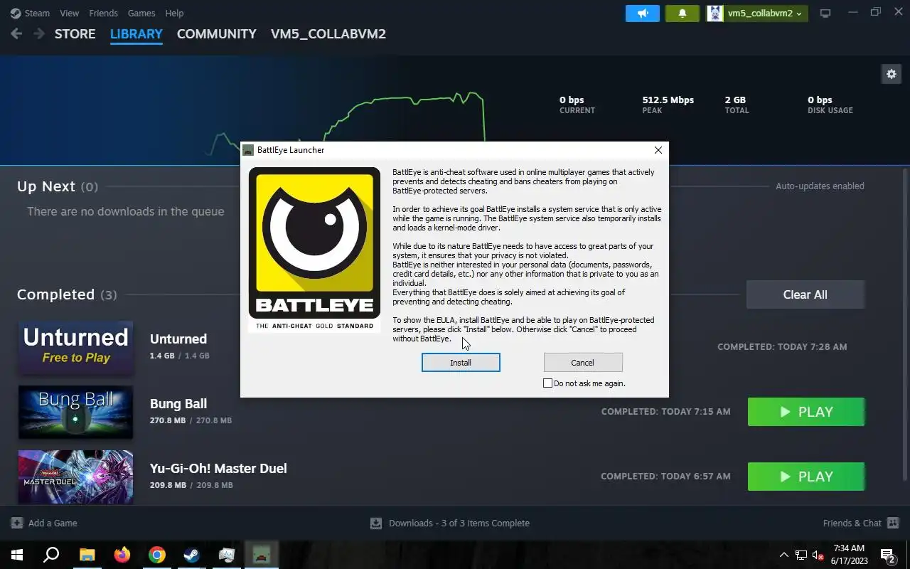Open File Explorer from the taskbar

click(87, 555)
